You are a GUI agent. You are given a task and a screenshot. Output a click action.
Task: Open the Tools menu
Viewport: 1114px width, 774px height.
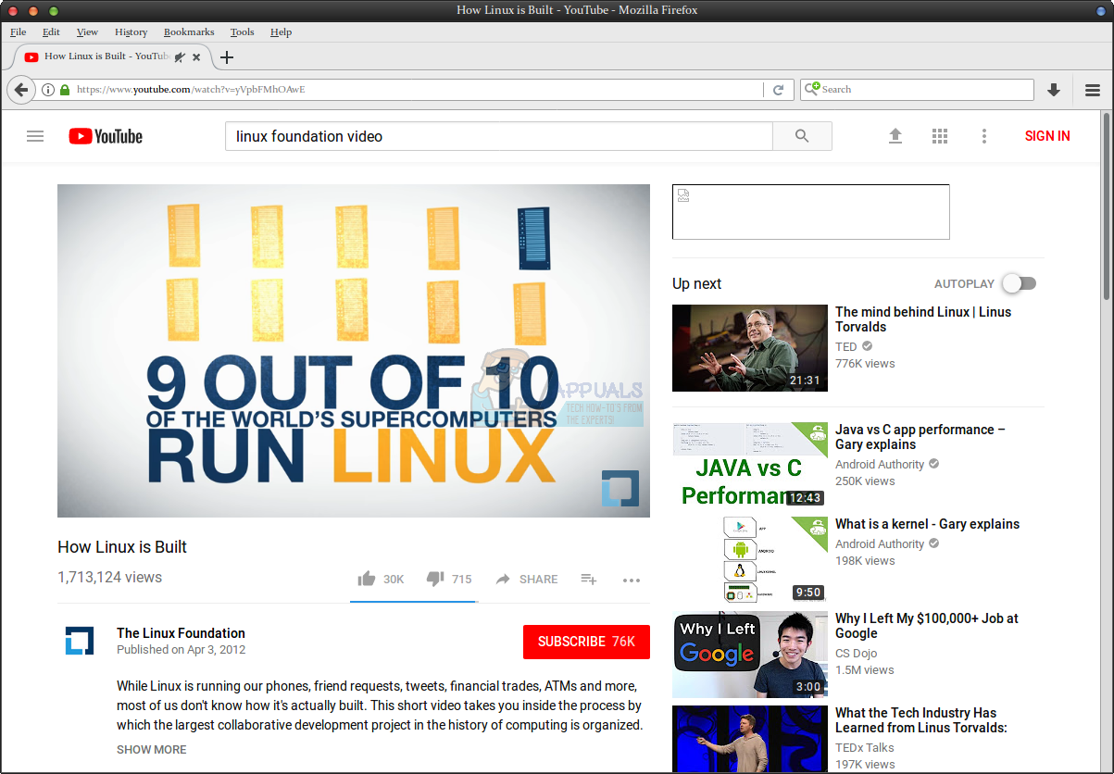[243, 31]
